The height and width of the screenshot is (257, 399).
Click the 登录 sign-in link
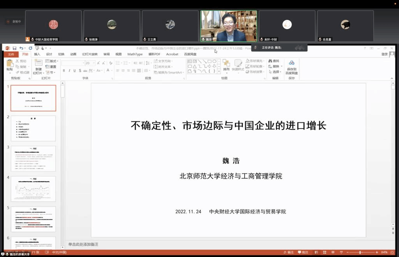[385, 54]
